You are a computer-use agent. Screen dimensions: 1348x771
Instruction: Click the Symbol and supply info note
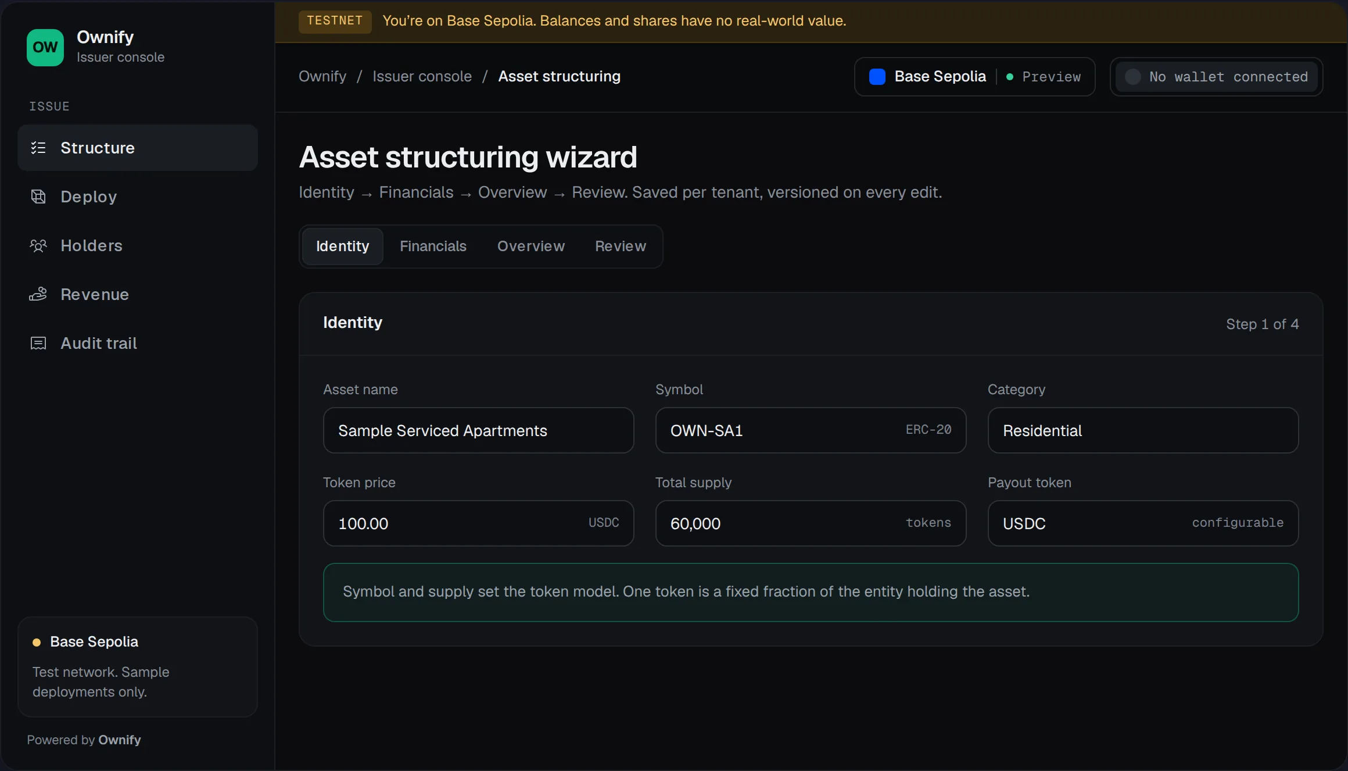pos(811,592)
